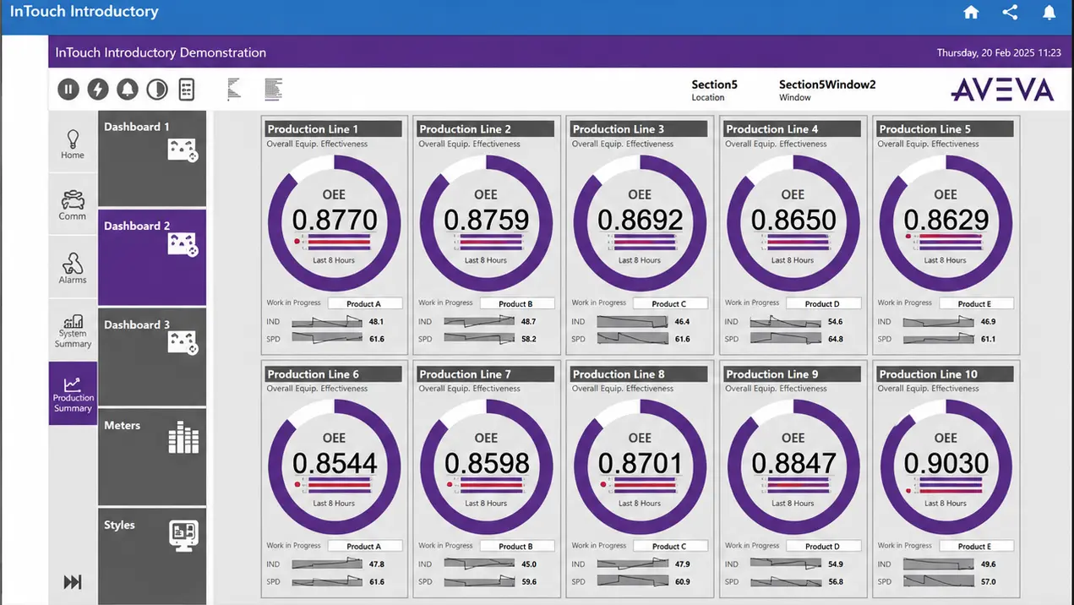Select the second dense bar-list thumbnail in toolbar
1074x605 pixels.
273,89
